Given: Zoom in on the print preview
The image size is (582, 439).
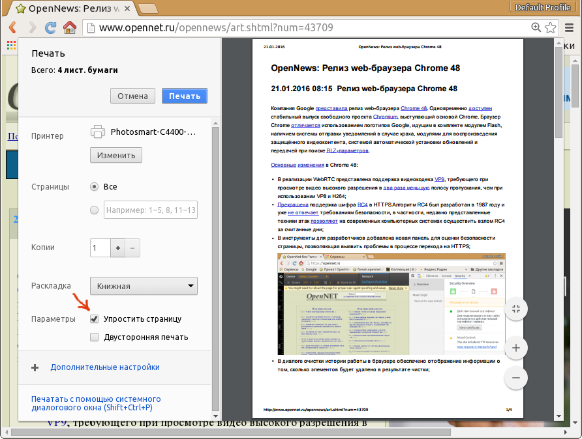Looking at the screenshot, I should (515, 348).
